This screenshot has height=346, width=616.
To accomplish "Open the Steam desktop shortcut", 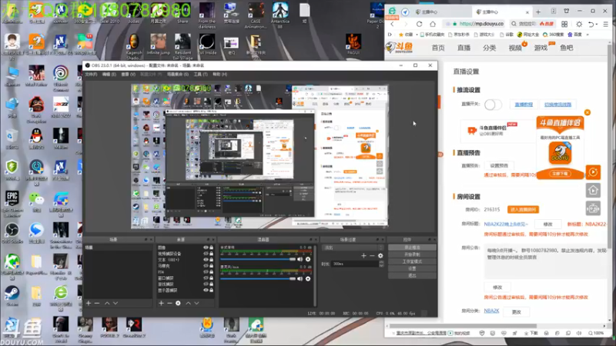I will (x=12, y=295).
